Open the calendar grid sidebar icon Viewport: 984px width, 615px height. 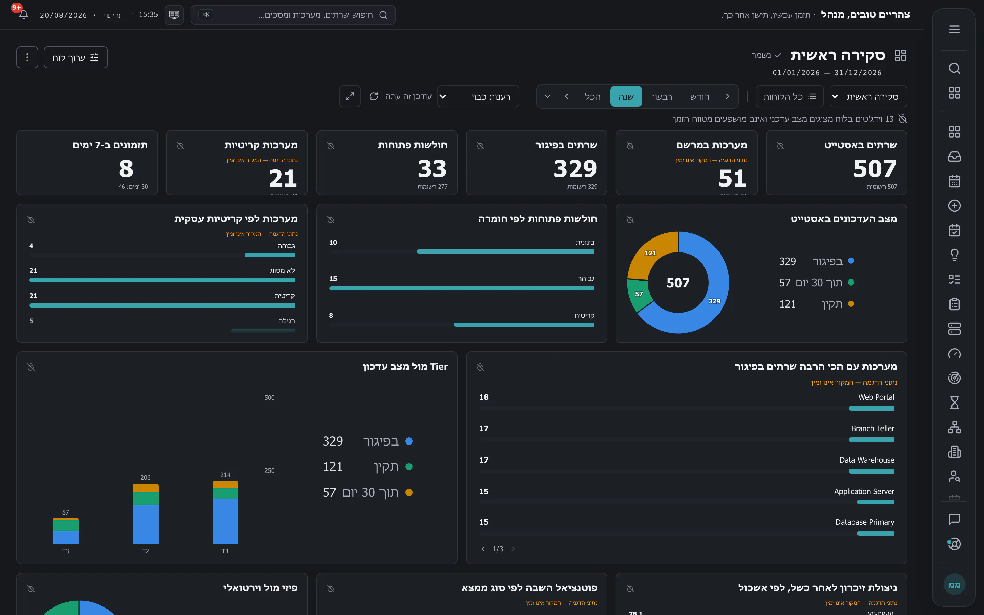click(954, 181)
